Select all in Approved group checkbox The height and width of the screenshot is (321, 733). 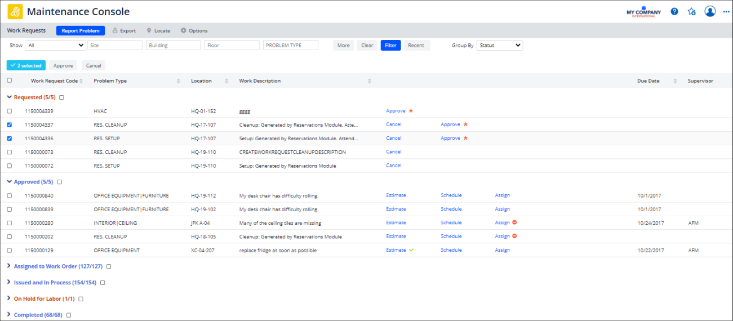[60, 182]
